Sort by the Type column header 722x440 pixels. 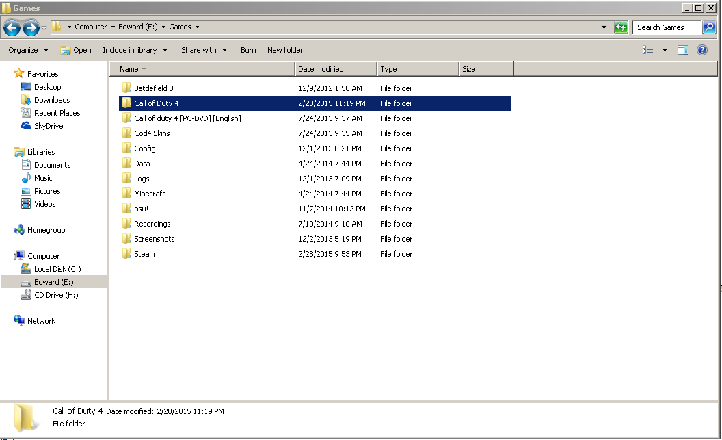tap(418, 69)
